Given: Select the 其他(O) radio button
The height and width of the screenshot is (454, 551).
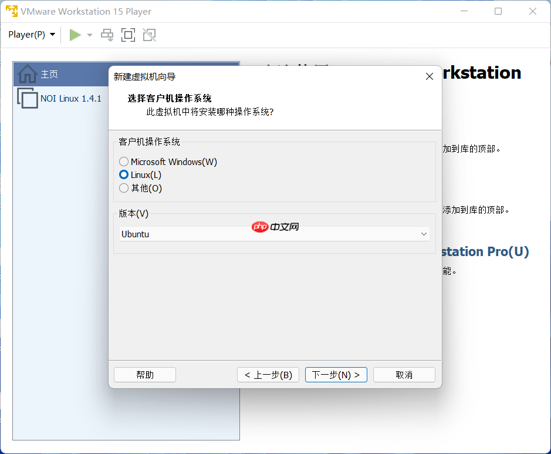Looking at the screenshot, I should (124, 188).
